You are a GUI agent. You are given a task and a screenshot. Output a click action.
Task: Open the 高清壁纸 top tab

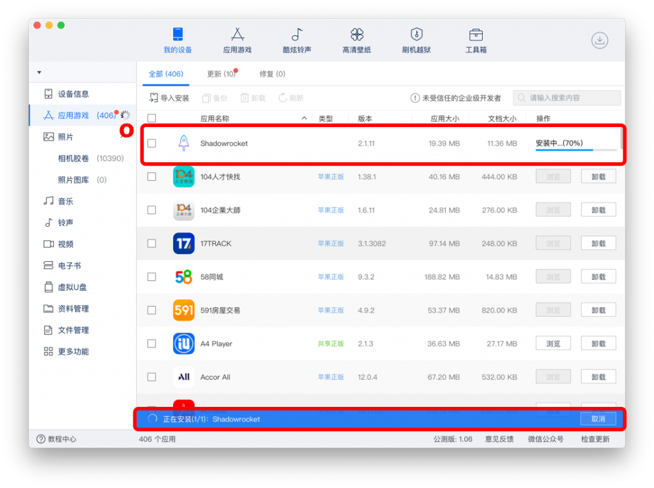[356, 40]
